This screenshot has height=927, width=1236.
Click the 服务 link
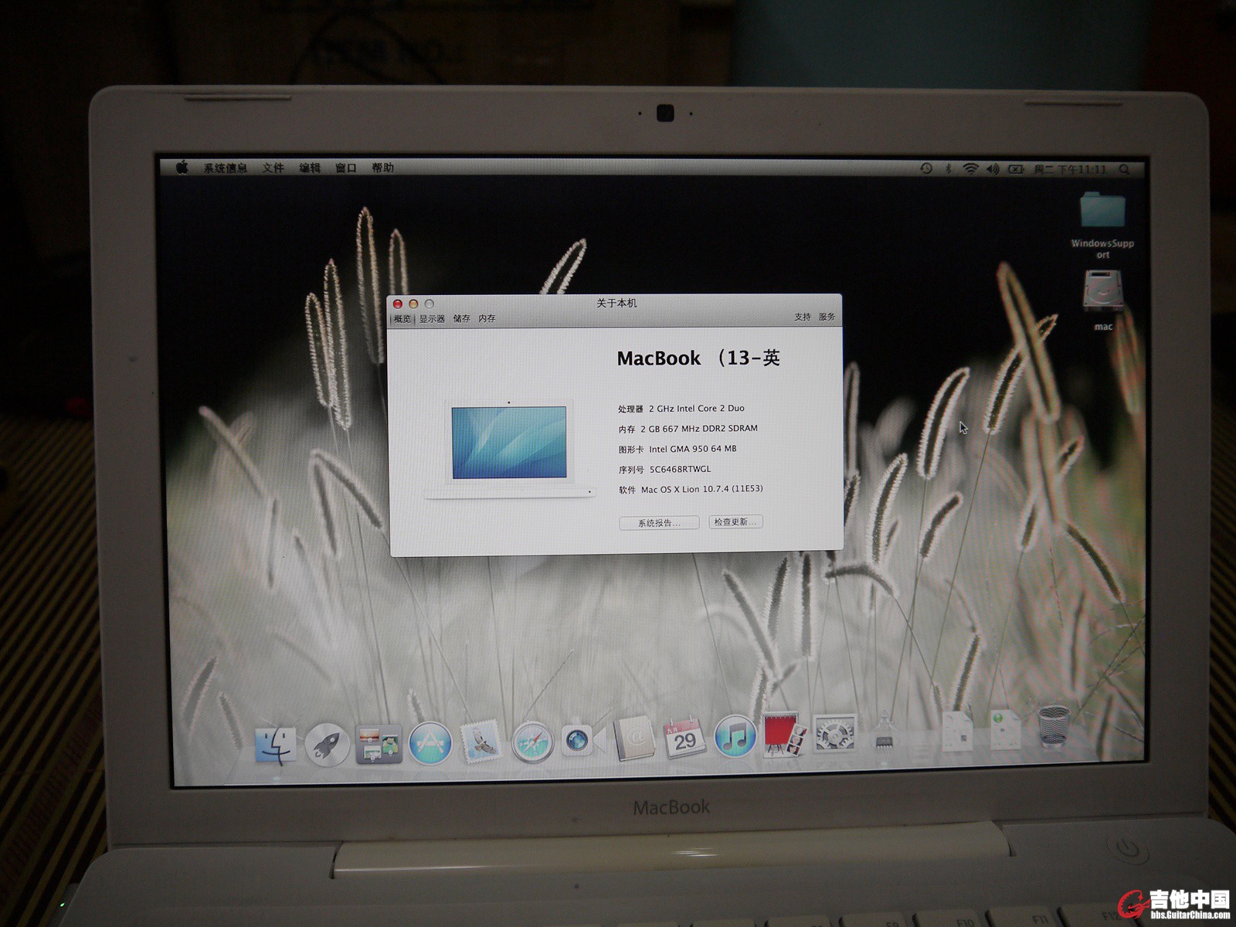pyautogui.click(x=827, y=317)
